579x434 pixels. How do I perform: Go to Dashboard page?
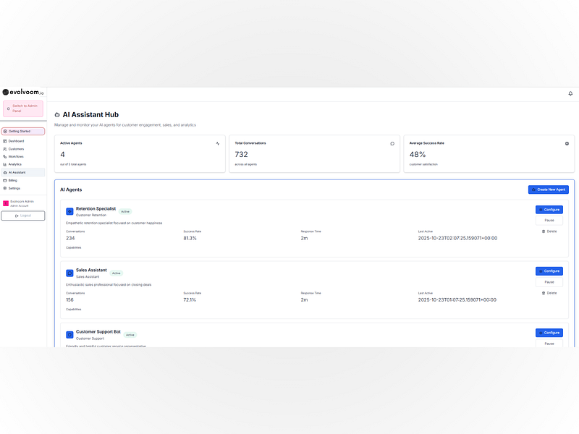[16, 141]
